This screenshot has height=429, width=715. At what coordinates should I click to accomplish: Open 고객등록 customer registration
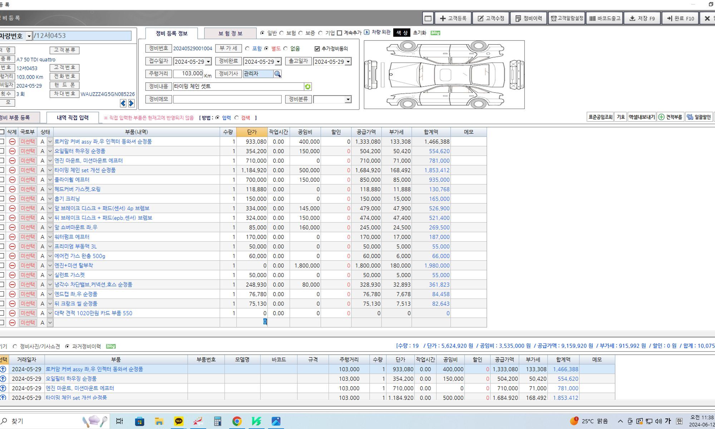[x=453, y=18]
